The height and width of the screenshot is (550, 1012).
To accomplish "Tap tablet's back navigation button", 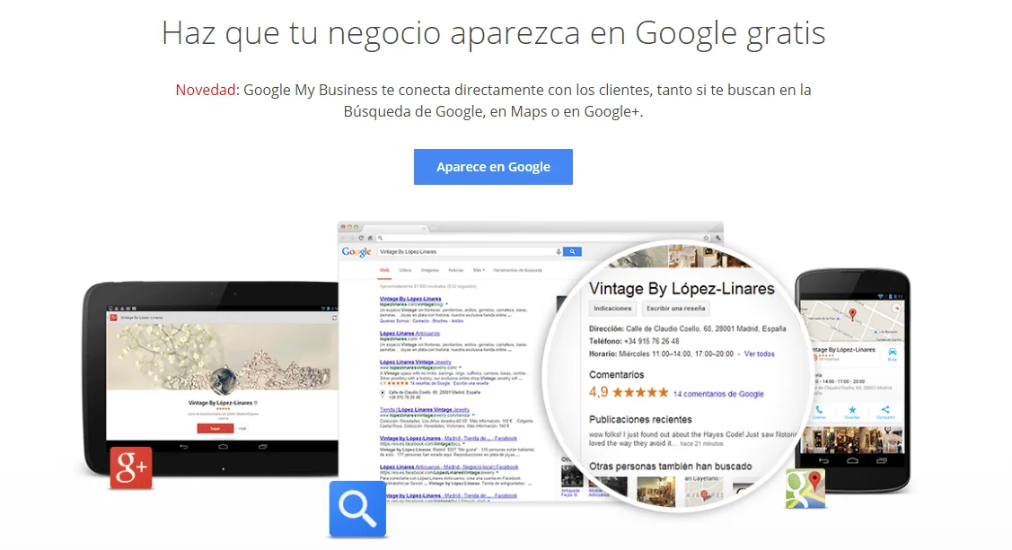I will (x=184, y=446).
